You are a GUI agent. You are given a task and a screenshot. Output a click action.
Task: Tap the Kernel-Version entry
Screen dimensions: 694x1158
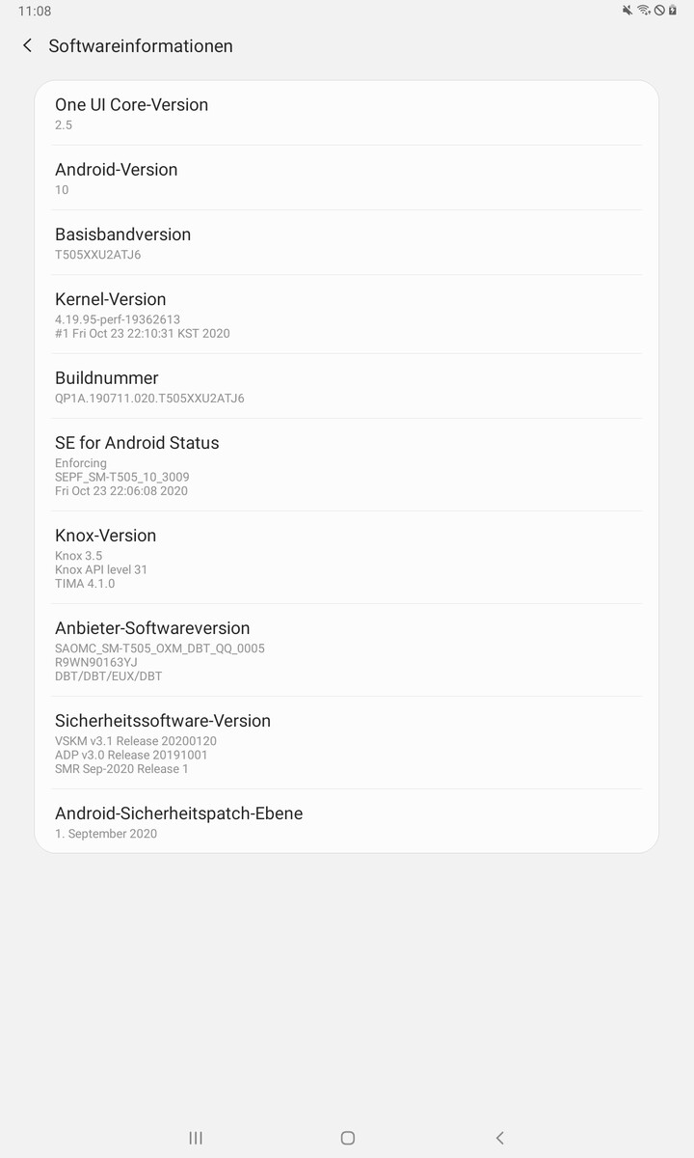(346, 315)
